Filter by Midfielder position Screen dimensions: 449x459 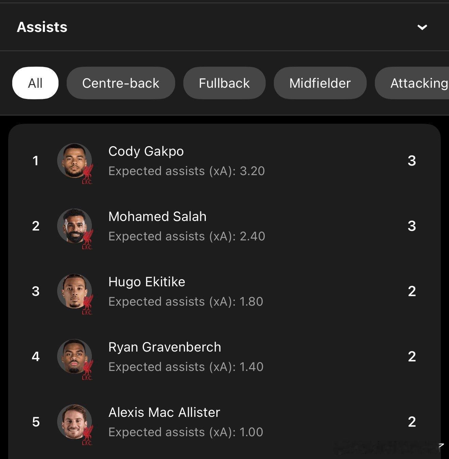pyautogui.click(x=320, y=83)
